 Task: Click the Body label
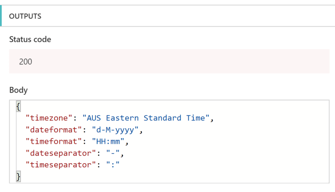19,90
